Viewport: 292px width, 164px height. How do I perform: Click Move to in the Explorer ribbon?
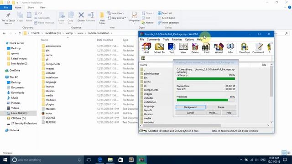[62, 18]
